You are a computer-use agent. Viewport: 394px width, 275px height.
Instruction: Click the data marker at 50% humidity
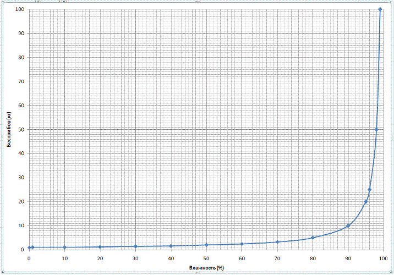click(x=206, y=245)
